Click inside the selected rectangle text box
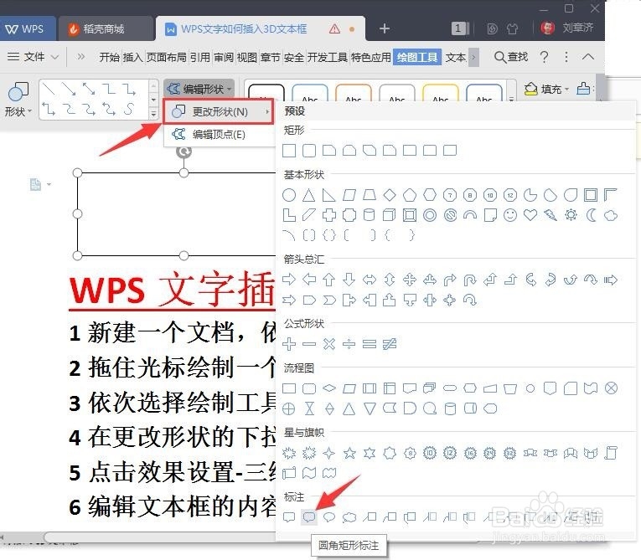This screenshot has width=641, height=560. tap(177, 214)
